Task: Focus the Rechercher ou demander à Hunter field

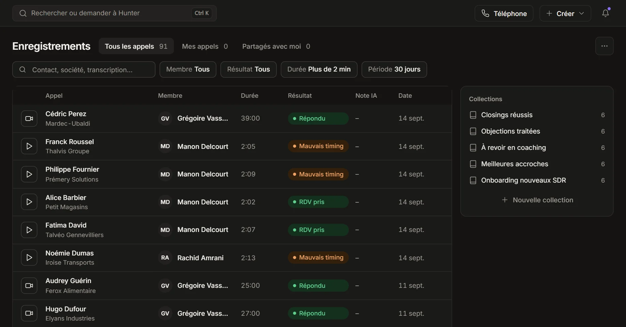Action: tap(115, 13)
